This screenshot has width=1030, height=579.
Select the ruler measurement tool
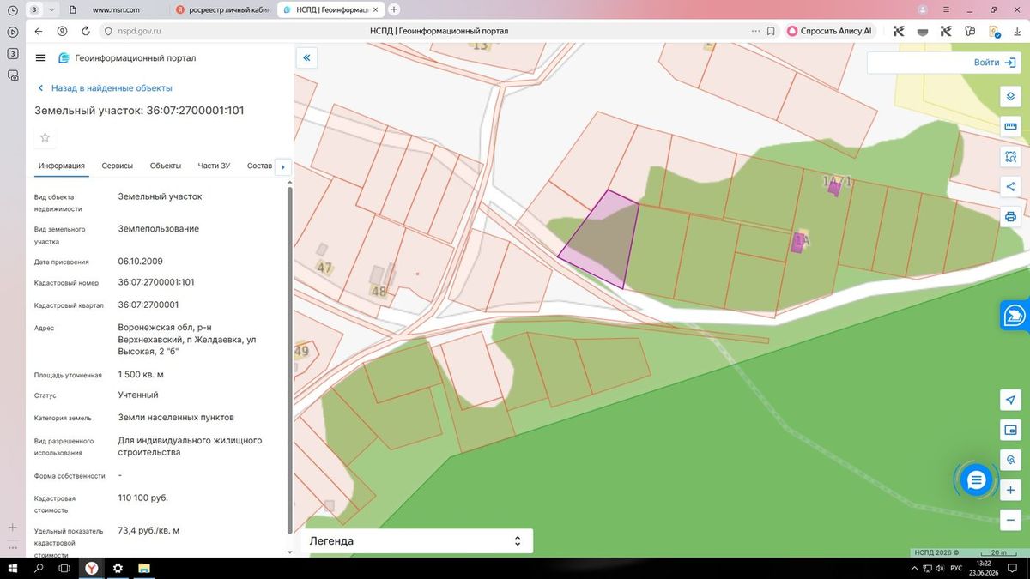1010,127
